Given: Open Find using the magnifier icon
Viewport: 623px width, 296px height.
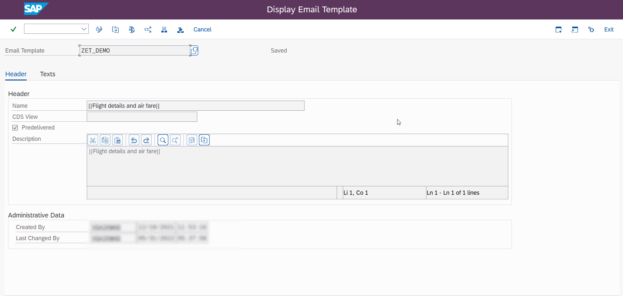Looking at the screenshot, I should click(x=162, y=140).
